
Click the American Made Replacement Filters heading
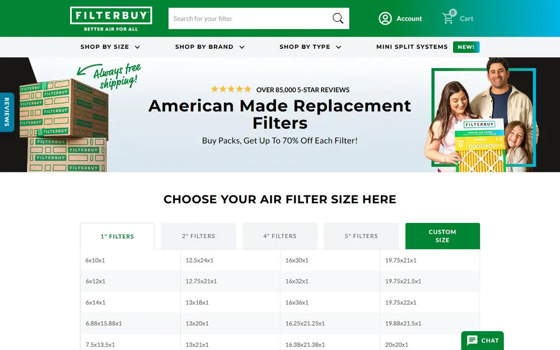tap(279, 114)
